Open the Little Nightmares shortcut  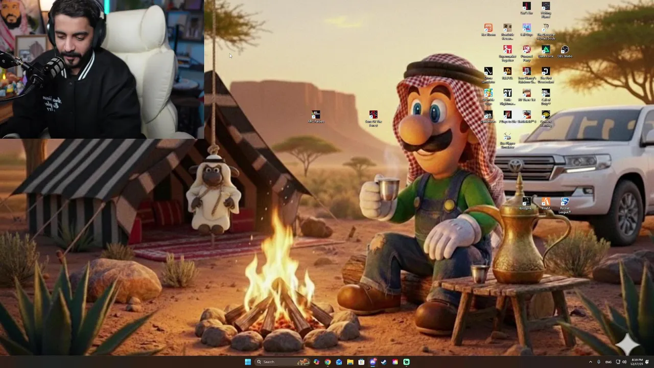(x=507, y=97)
